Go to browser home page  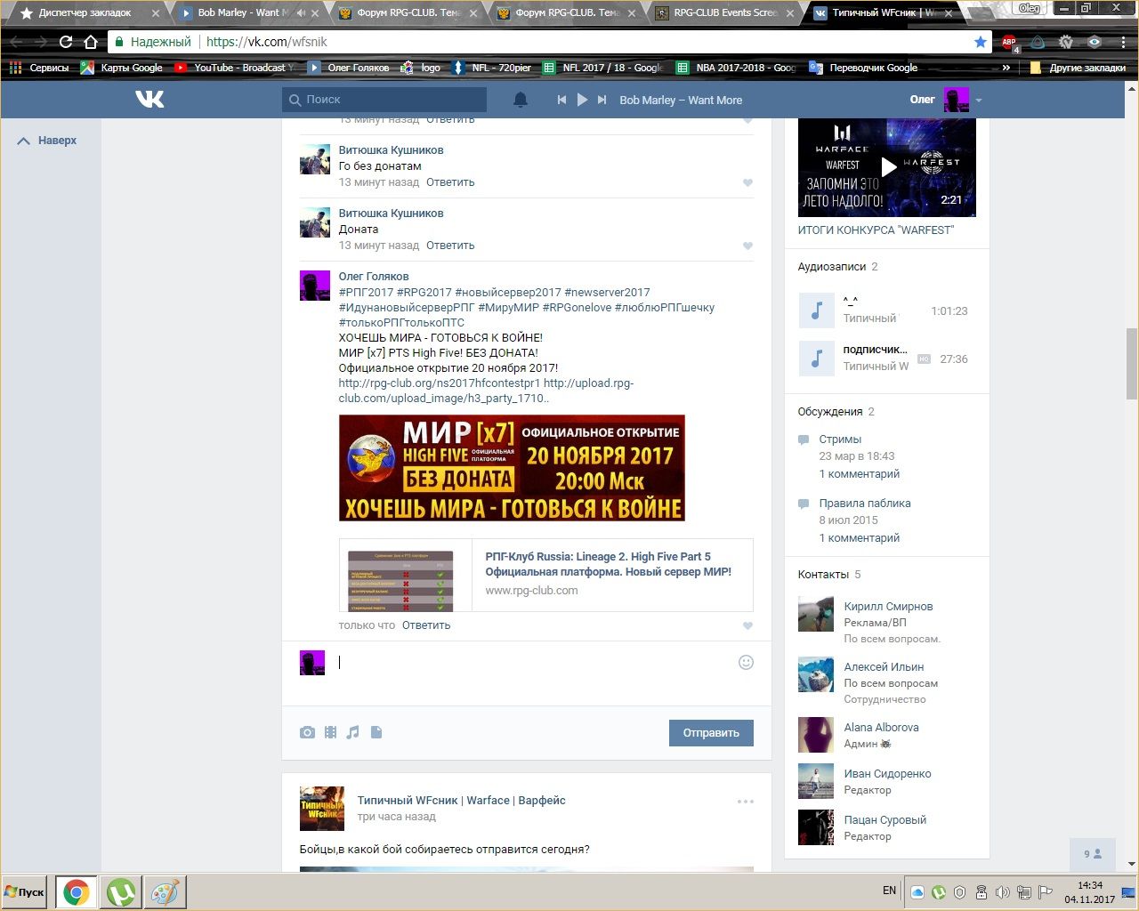click(x=91, y=42)
